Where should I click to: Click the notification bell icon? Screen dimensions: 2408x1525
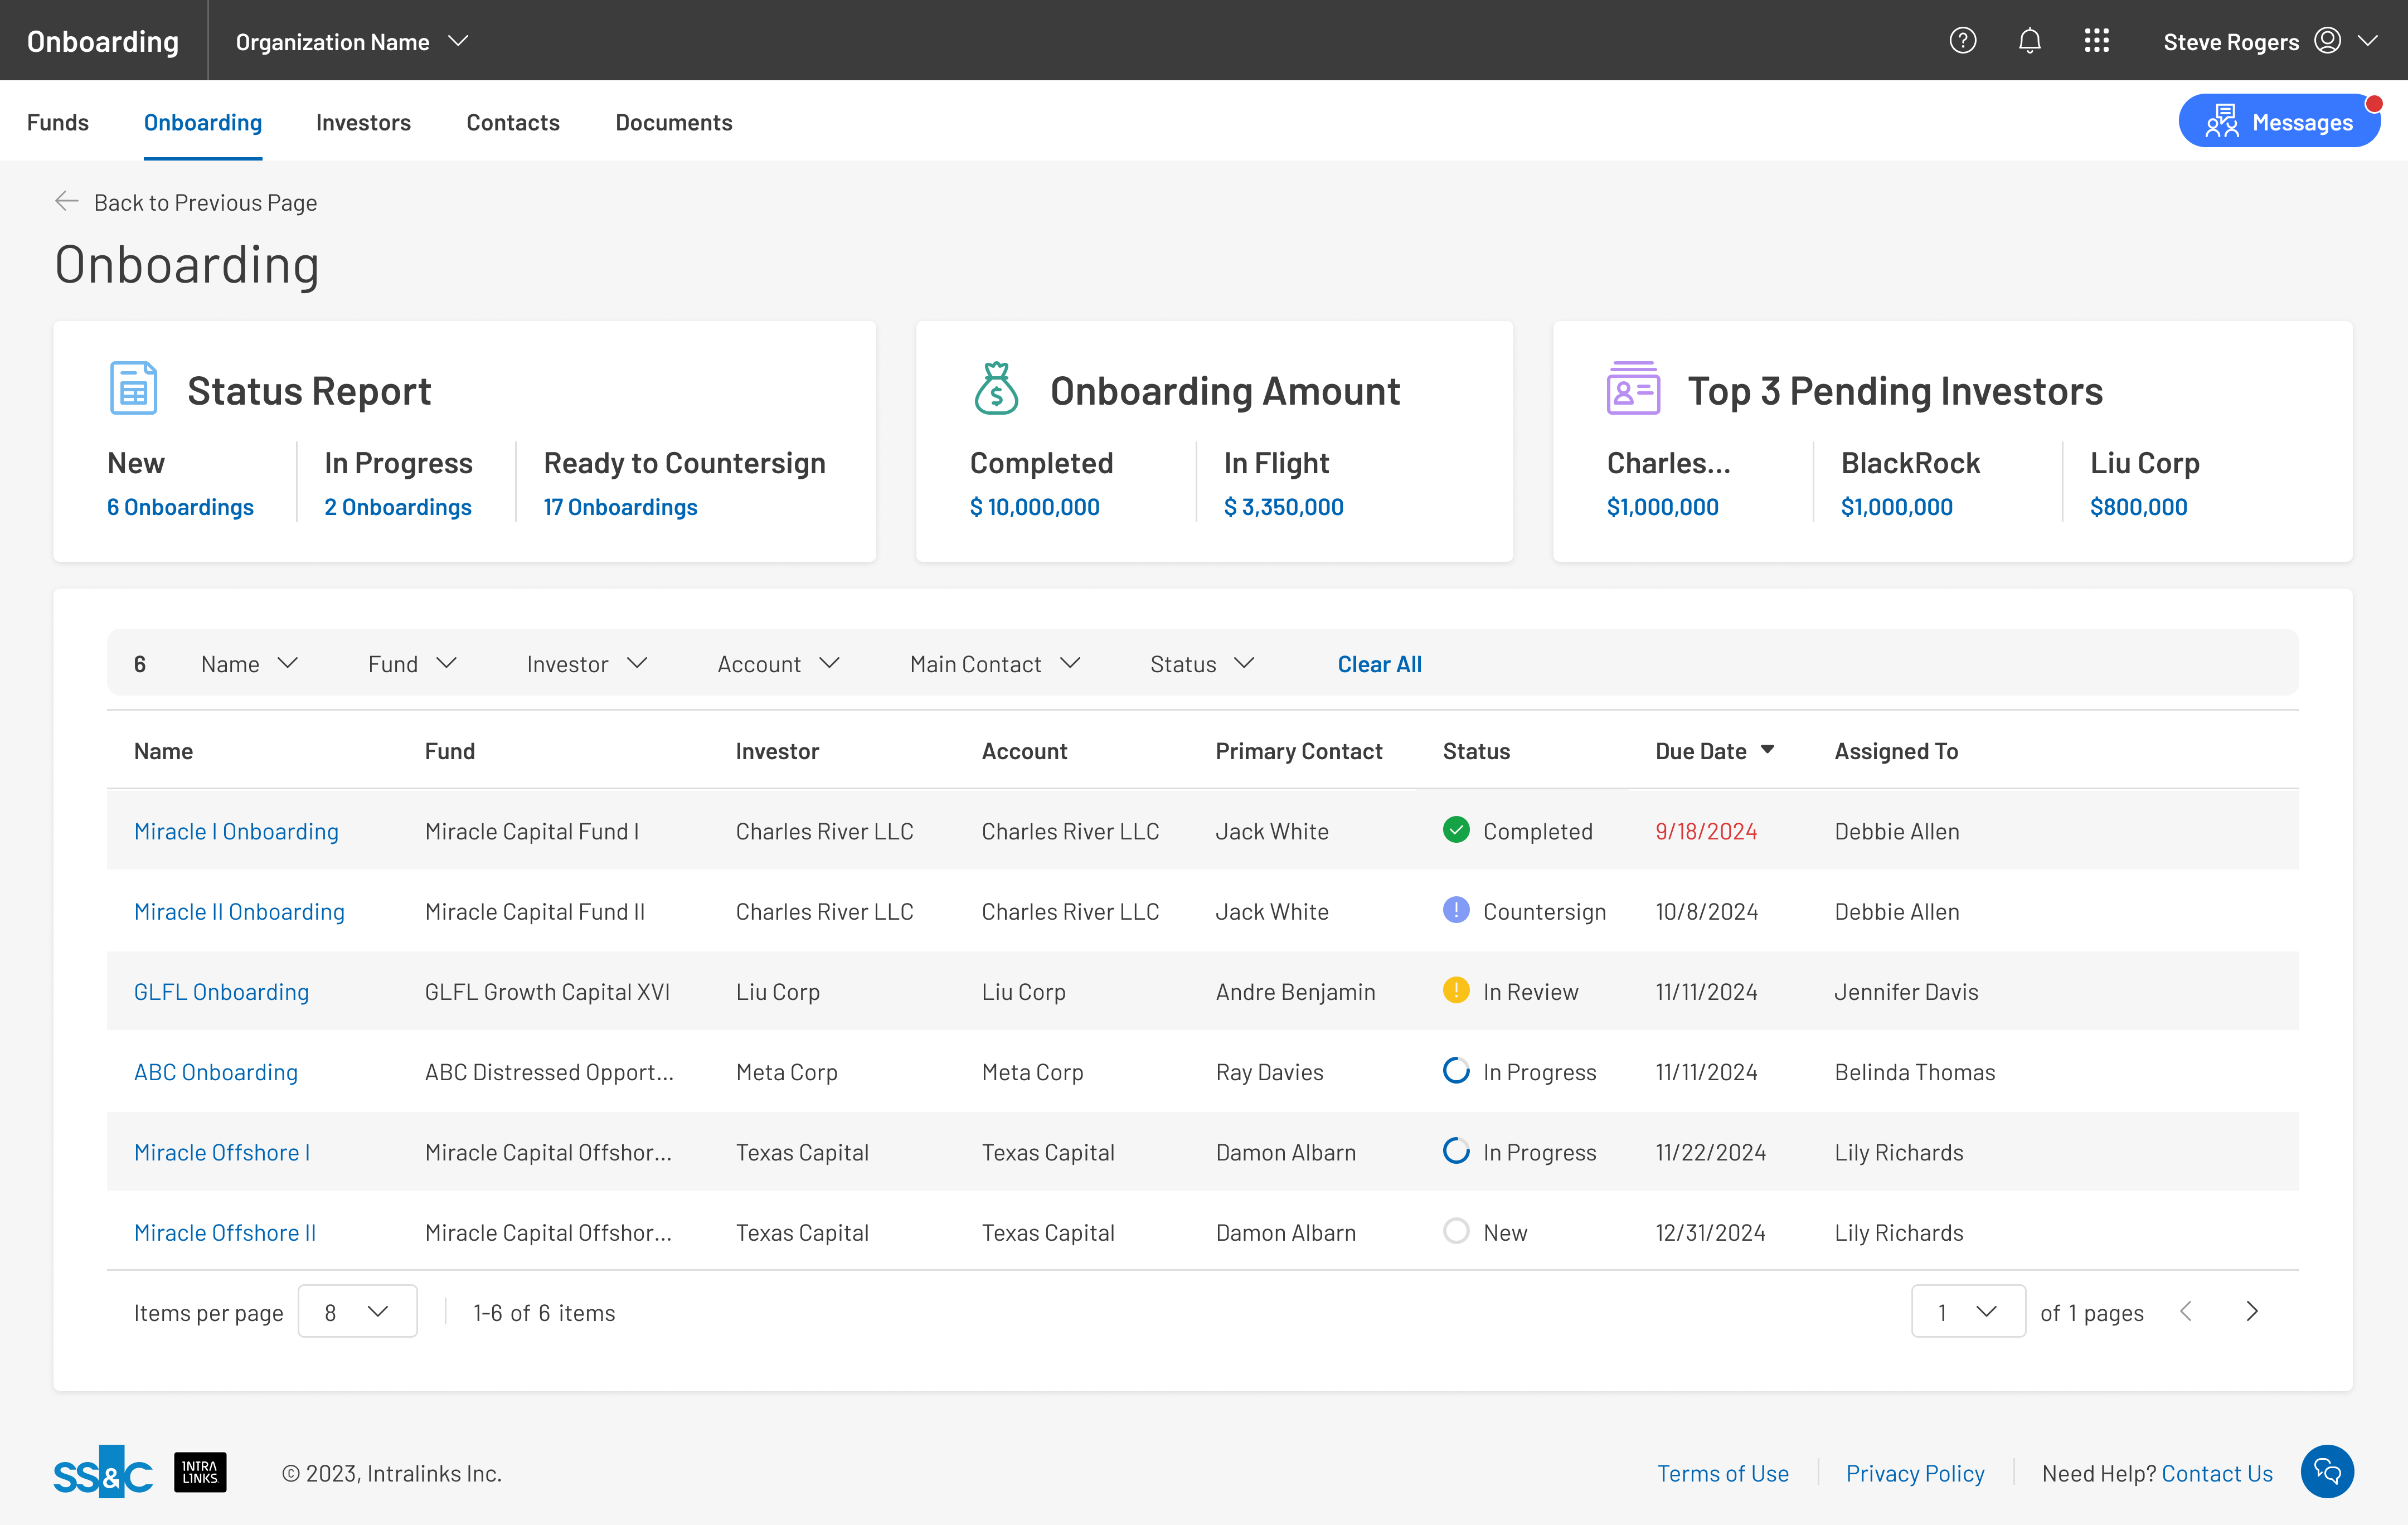2030,40
